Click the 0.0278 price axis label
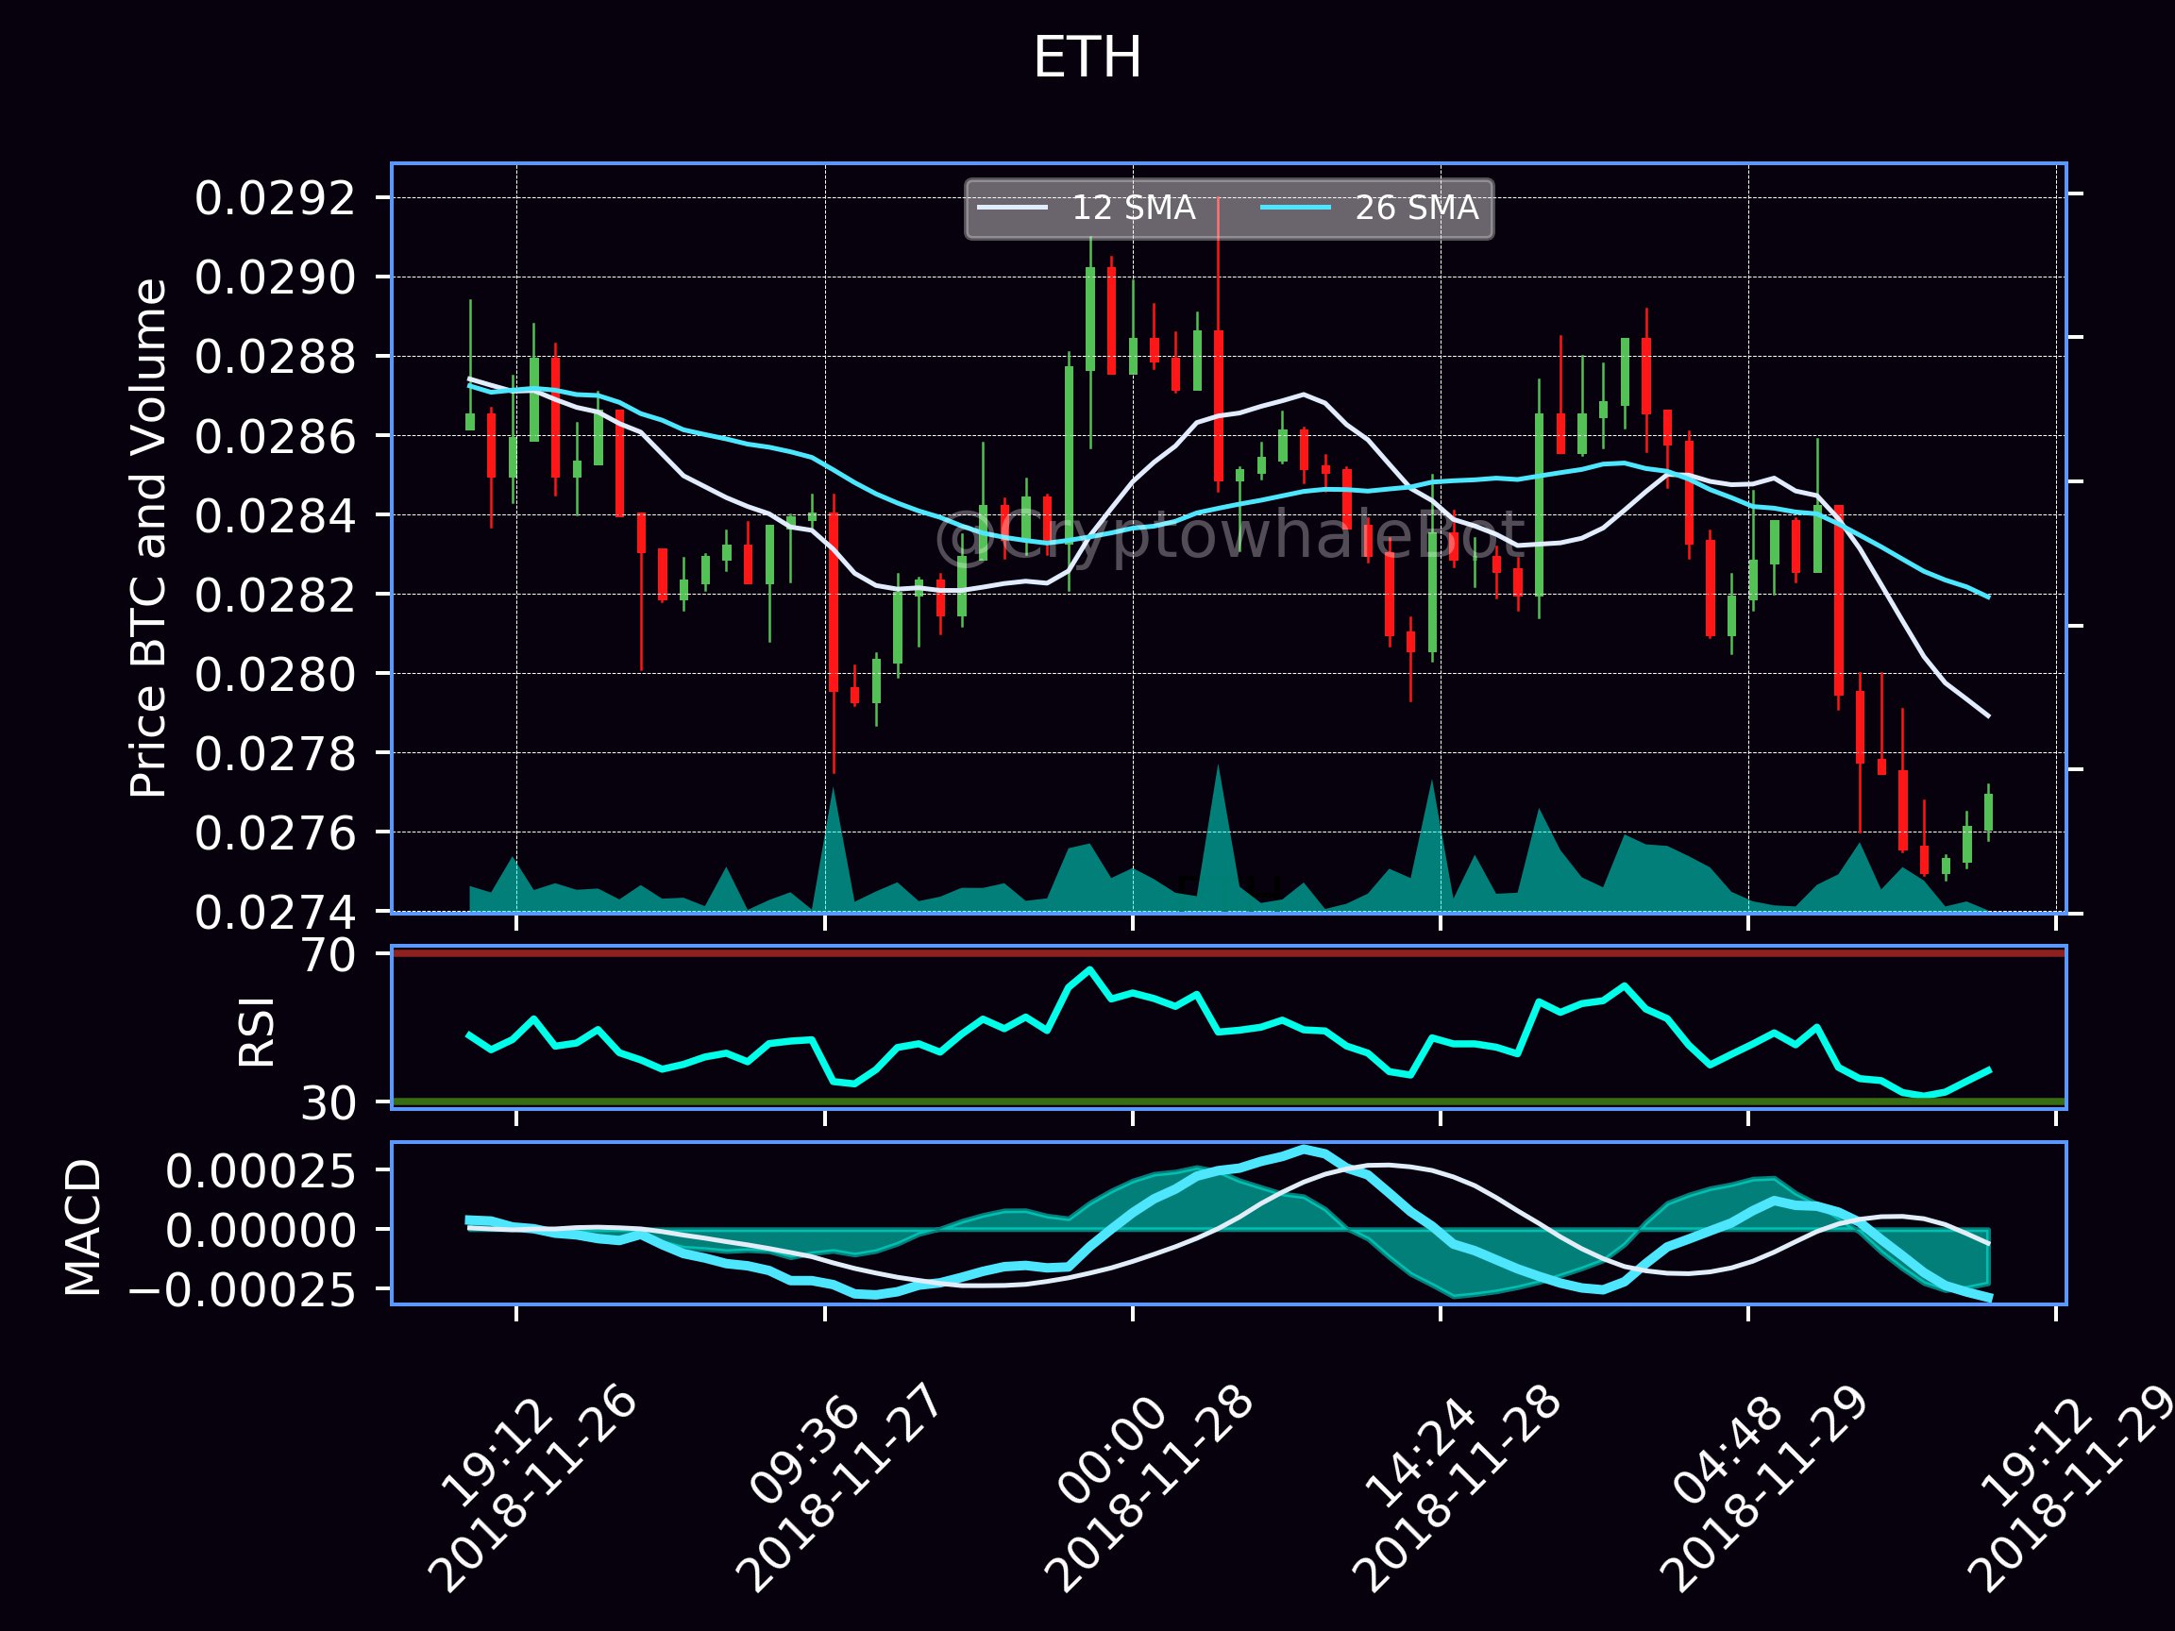This screenshot has height=1631, width=2175. pyautogui.click(x=275, y=754)
